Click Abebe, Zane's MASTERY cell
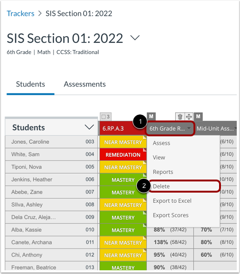This screenshot has width=240, height=274. pyautogui.click(x=123, y=193)
